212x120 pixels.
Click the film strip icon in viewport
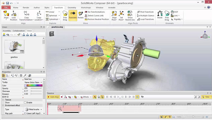[52, 34]
